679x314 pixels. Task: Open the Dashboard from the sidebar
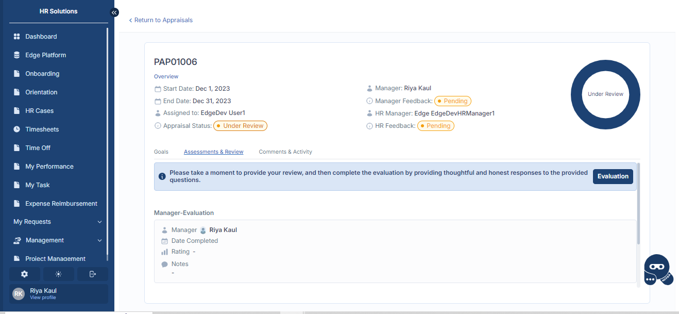click(41, 37)
